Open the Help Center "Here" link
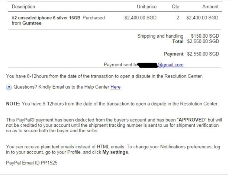Screen dimensions: 232x177 [115, 87]
